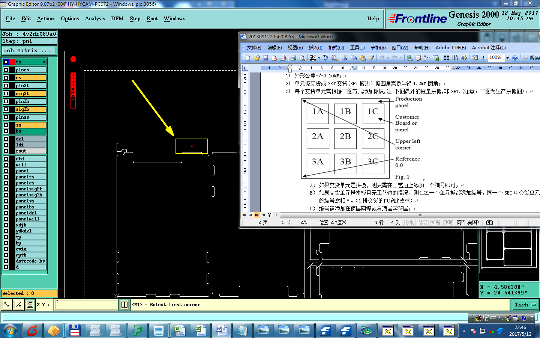Toggle visibility checkbox for layer rout

pyautogui.click(x=6, y=151)
